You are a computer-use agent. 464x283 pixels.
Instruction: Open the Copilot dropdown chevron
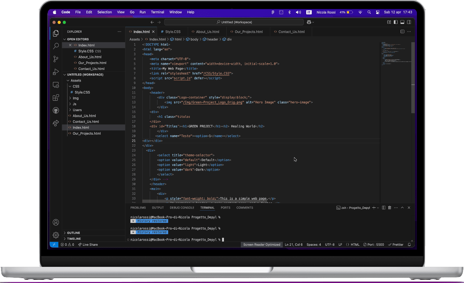(313, 22)
